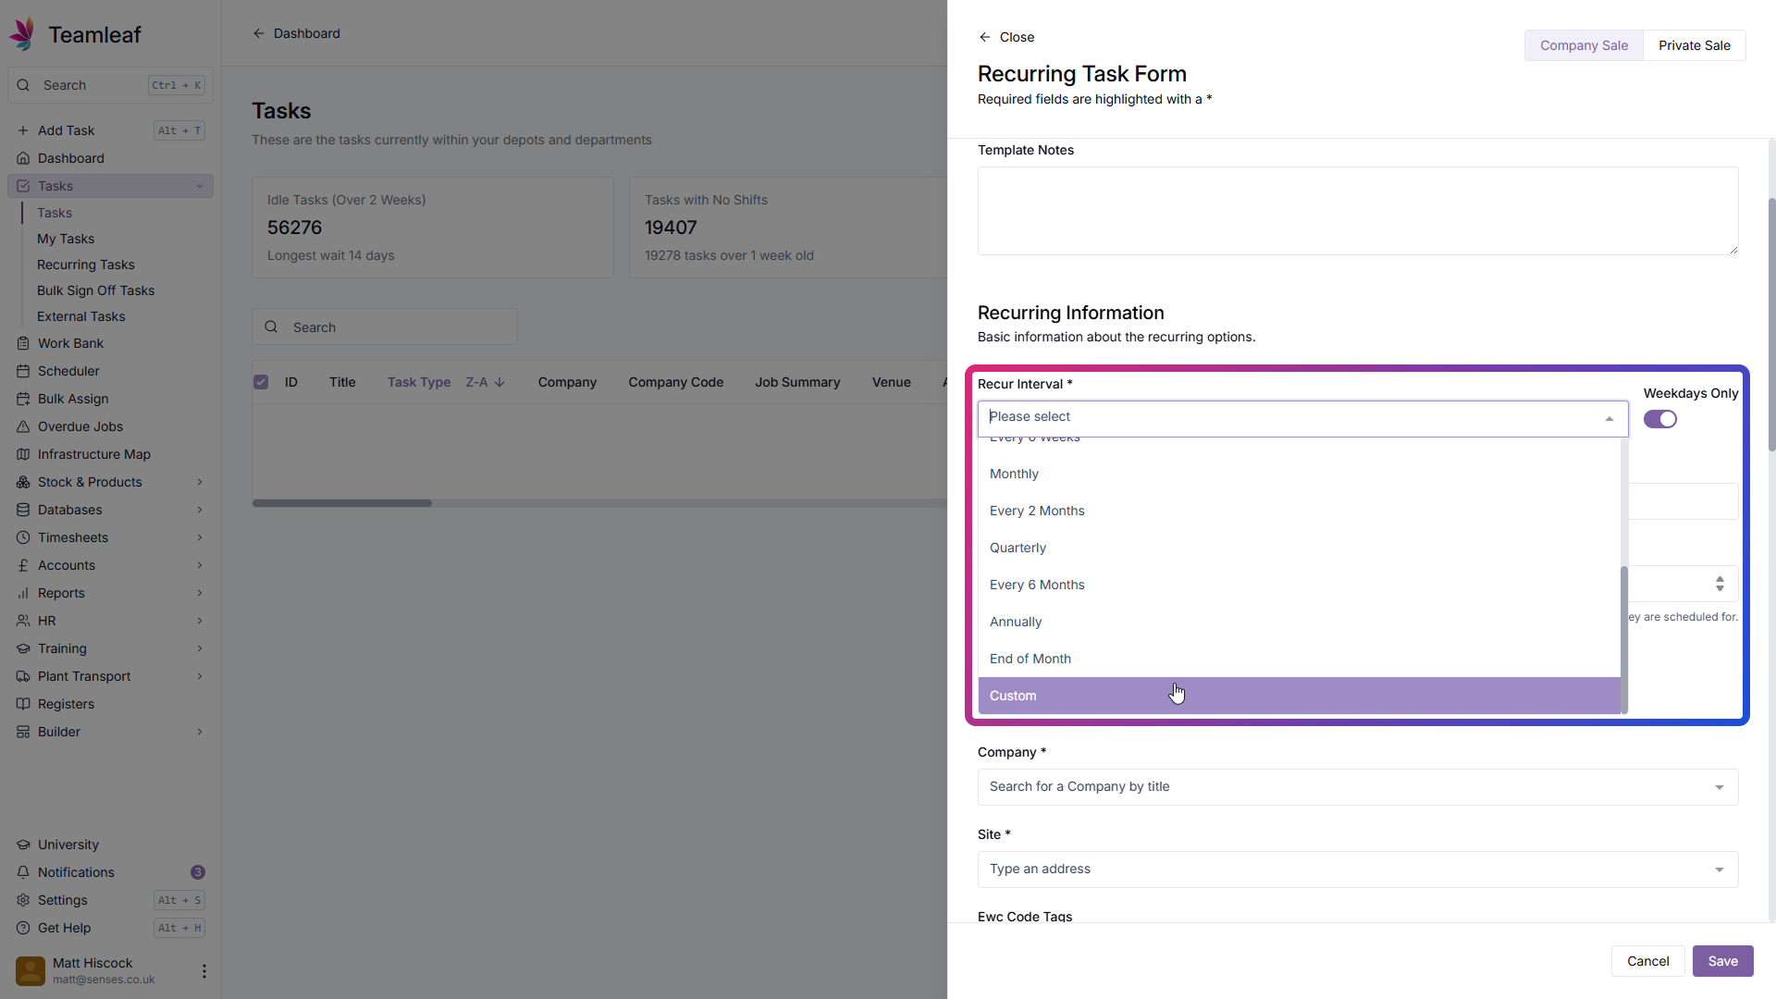Choose Custom from the interval list
Viewport: 1776px width, 999px height.
coord(1013,696)
